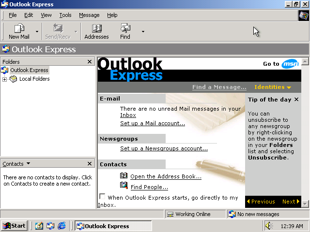Click the No new messages status icon

[x=232, y=214]
